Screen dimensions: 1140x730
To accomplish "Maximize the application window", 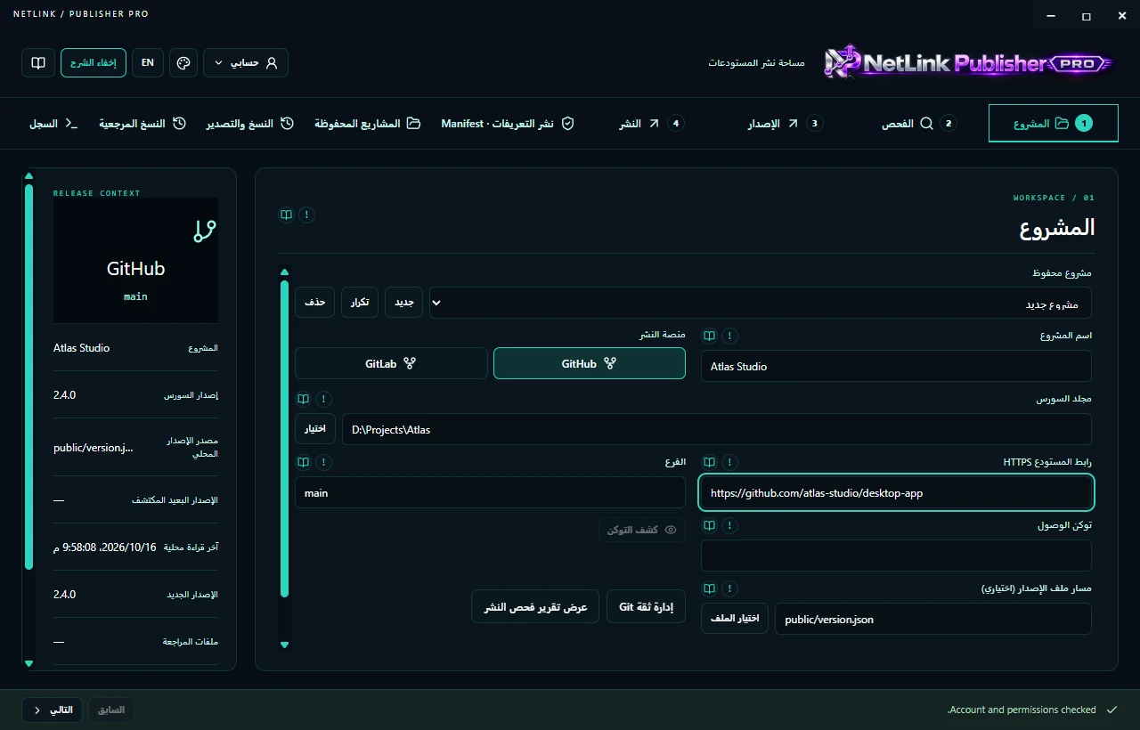I will (1087, 15).
